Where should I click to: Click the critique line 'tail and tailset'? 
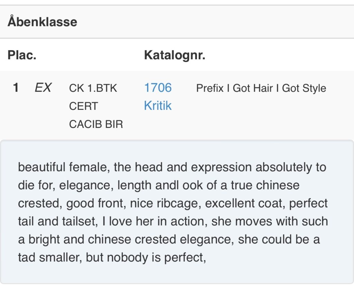coord(173,221)
